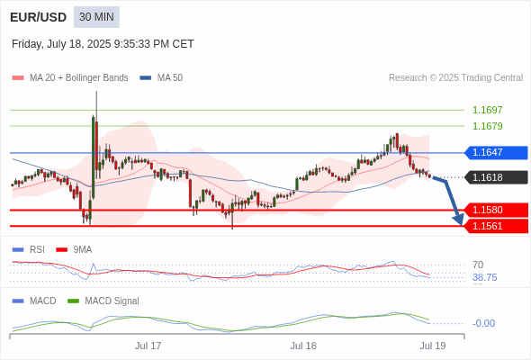Click the RSI legend color swatch
Screen dimensions: 531x360
tap(18, 250)
